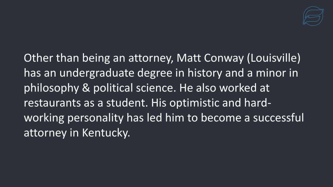
Task: Click the ampersand symbol in the paragraph
Action: tap(86, 88)
